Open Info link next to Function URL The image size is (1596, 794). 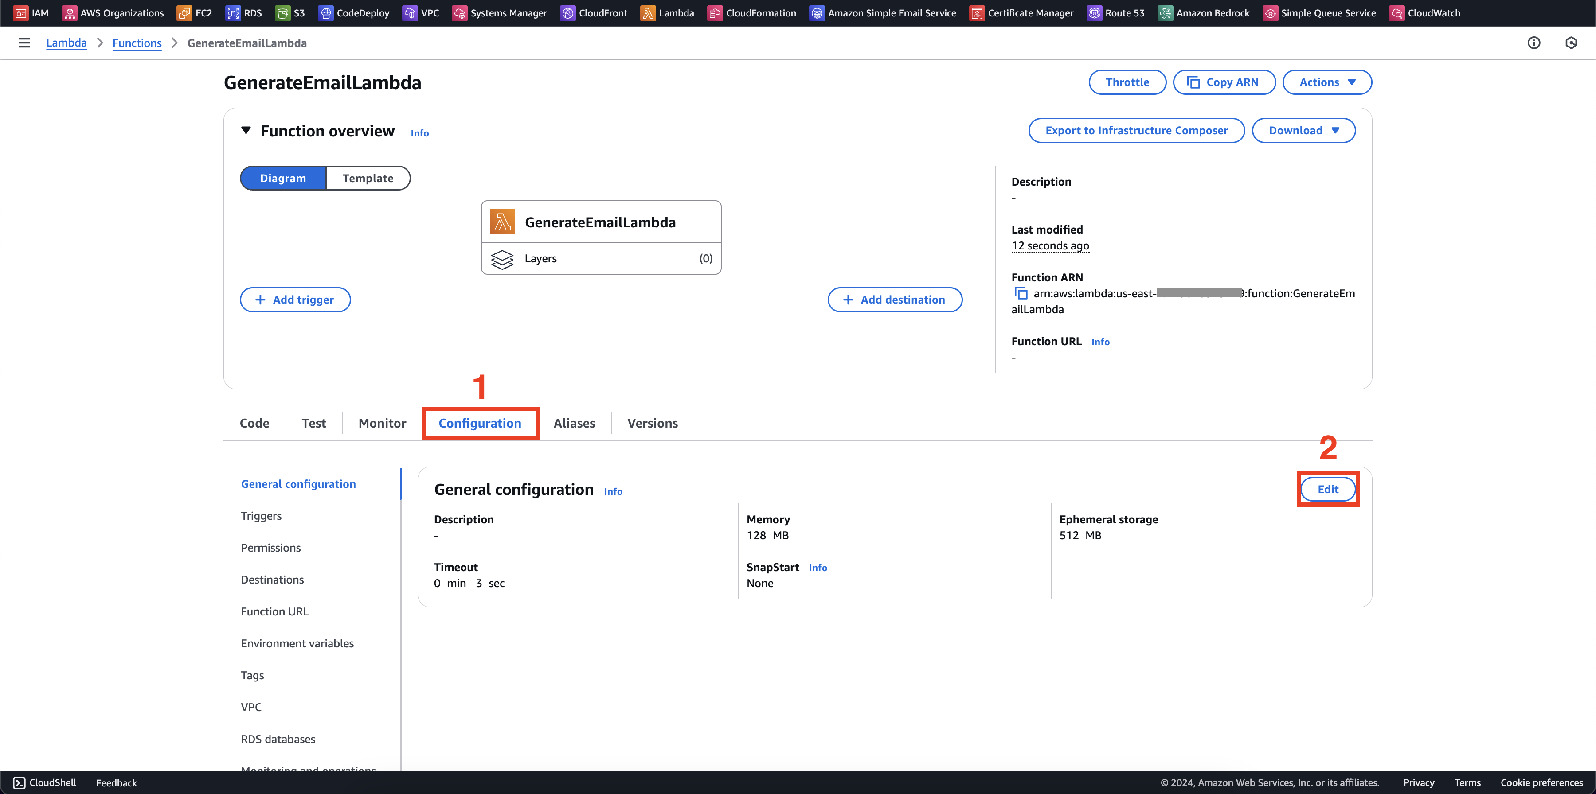(1100, 342)
